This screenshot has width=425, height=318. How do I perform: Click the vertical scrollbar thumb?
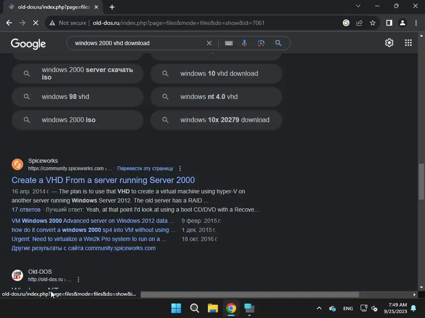421,181
